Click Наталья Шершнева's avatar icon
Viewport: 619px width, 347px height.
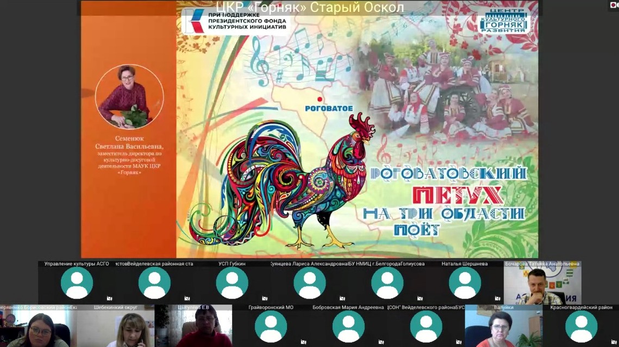[465, 283]
